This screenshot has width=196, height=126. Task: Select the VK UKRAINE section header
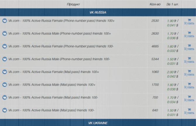(x=98, y=123)
